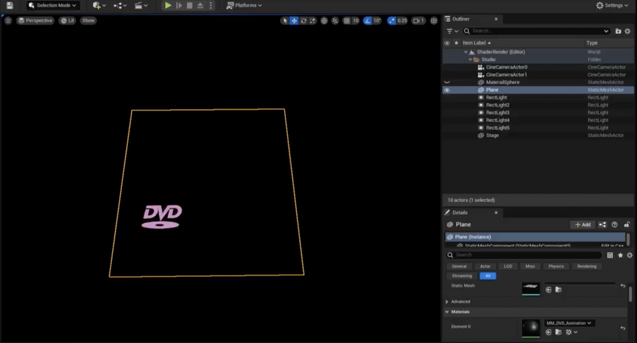Viewport: 637px width, 343px height.
Task: Click the Play button to simulate
Action: pos(167,5)
